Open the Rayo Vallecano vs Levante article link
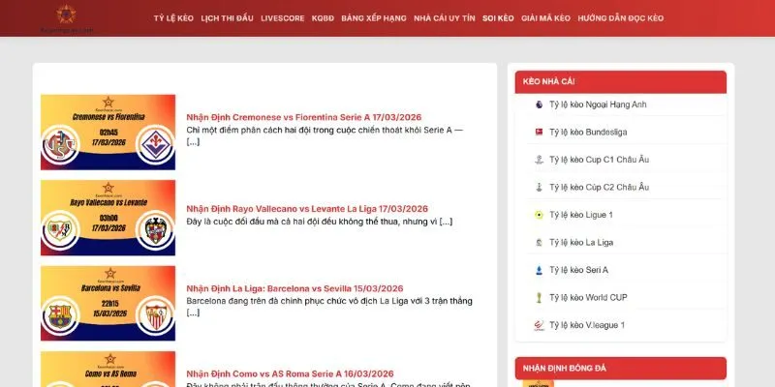This screenshot has width=775, height=387. [307, 209]
